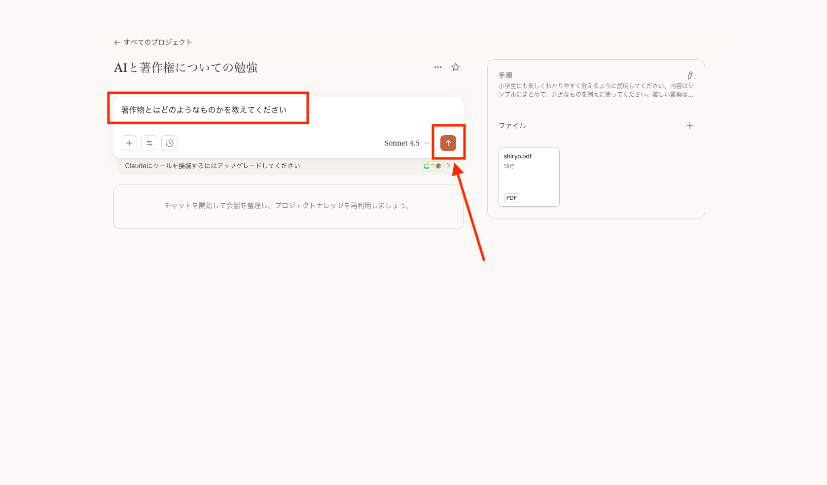Screen dimensions: 827x485
Task: Click the back arrow next to すべてのプロジェクト
Action: (116, 42)
